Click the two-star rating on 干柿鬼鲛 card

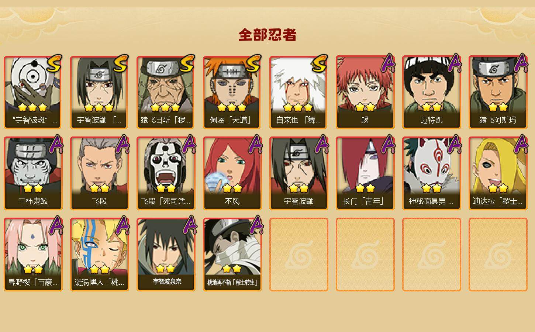click(33, 189)
